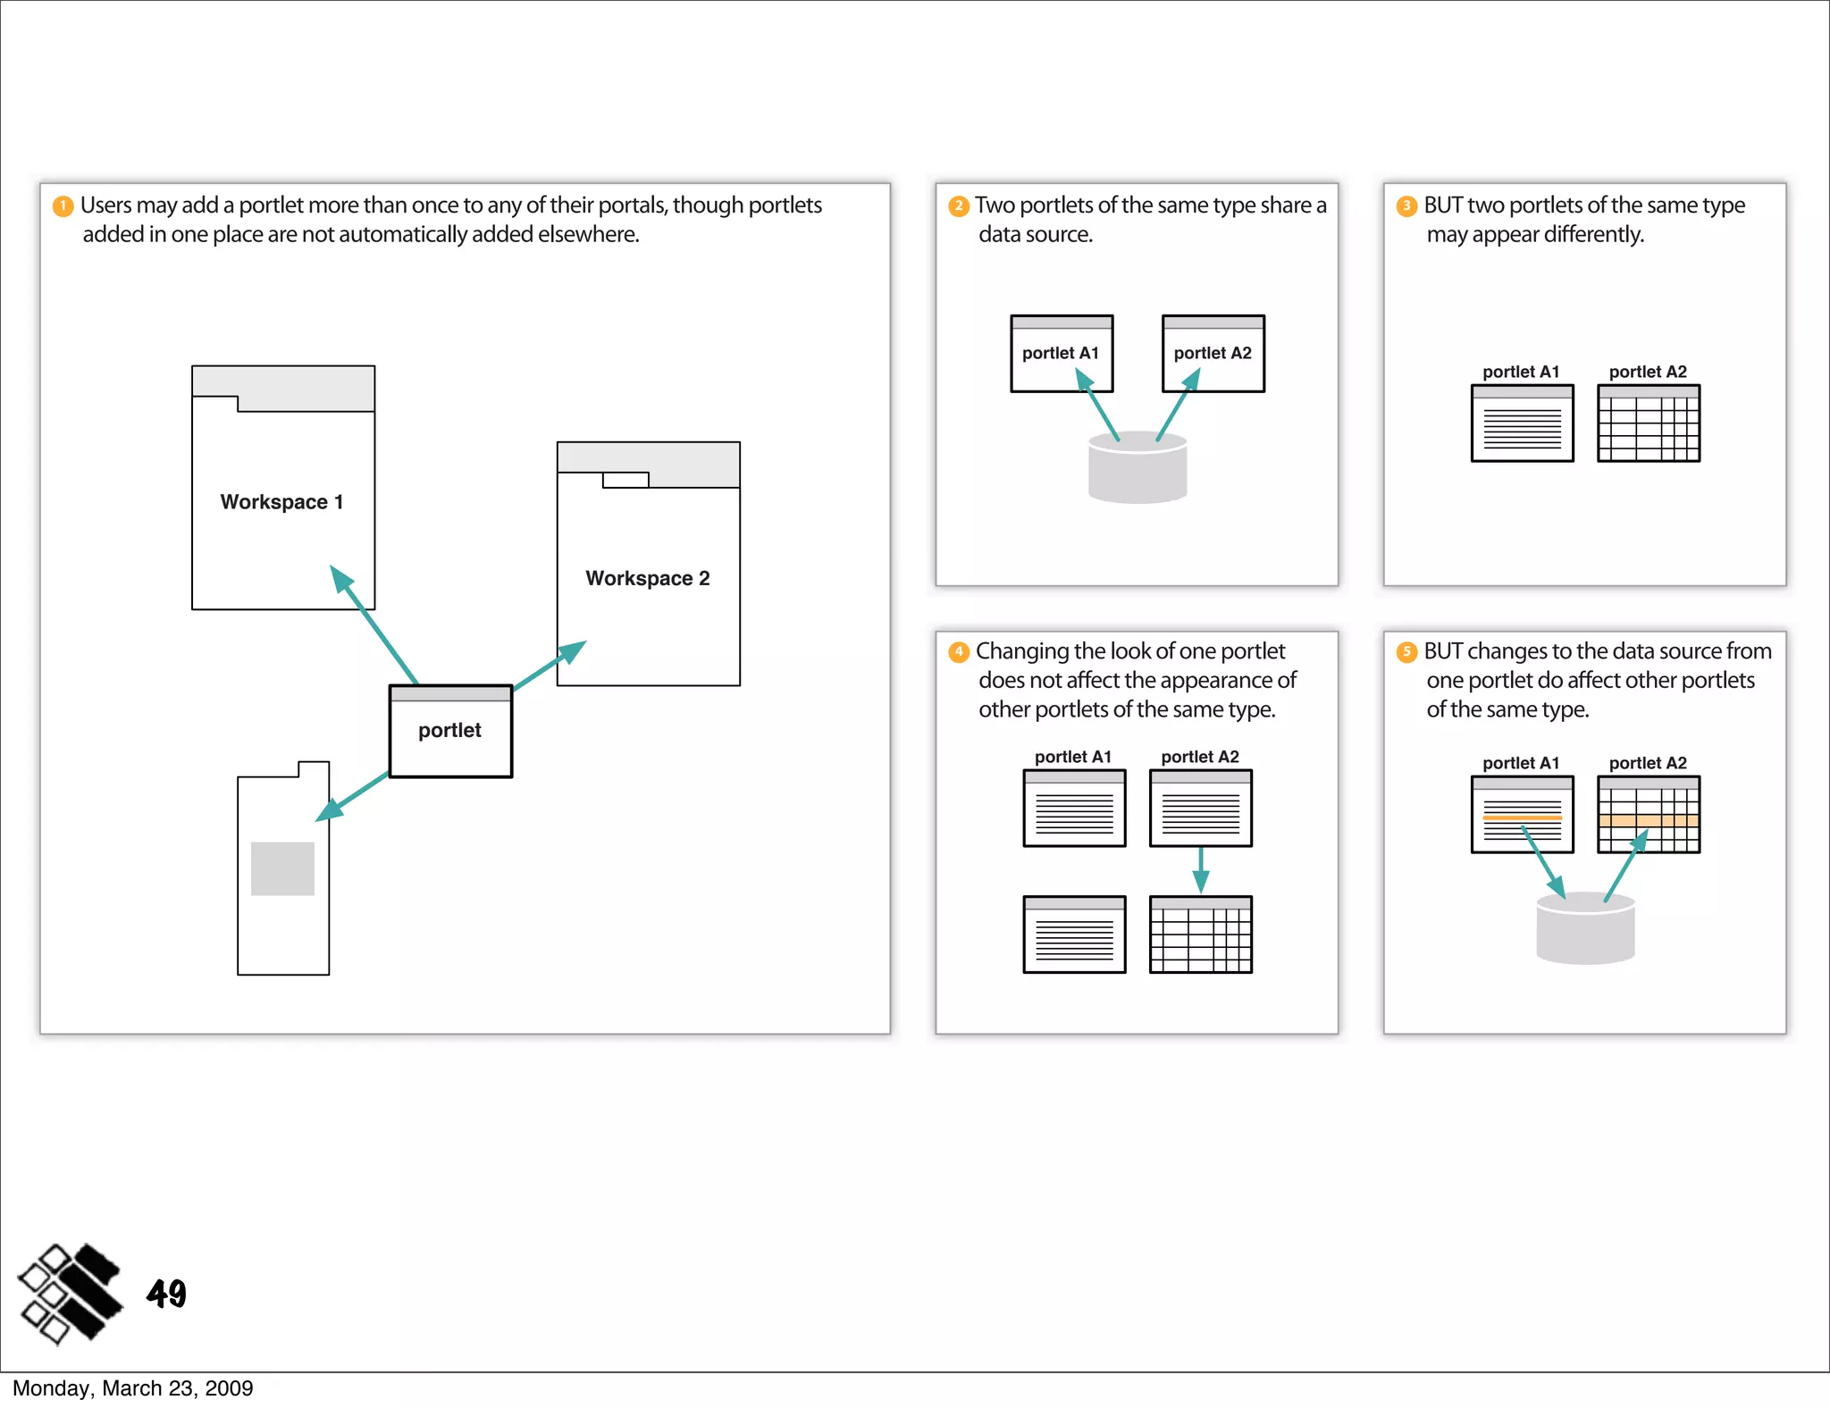
Task: Click slide number 49
Action: pos(166,1294)
